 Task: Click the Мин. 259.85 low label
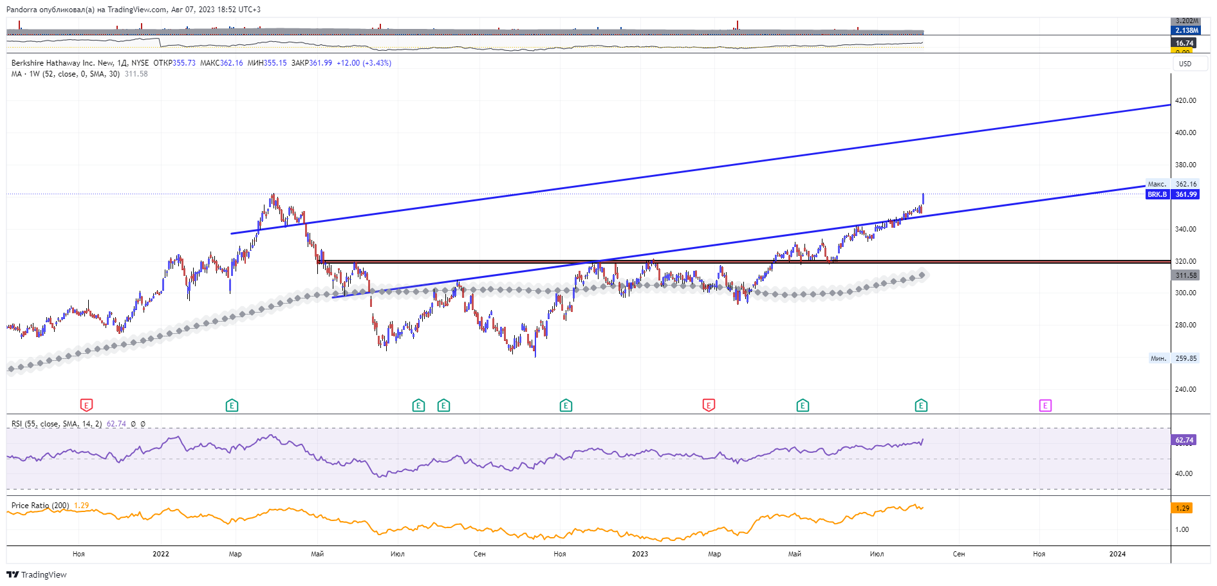[x=1174, y=358]
